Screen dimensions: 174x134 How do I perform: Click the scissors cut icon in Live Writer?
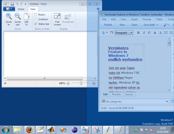[x=103, y=33]
